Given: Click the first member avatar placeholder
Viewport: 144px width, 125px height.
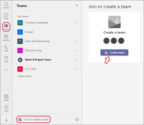Looking at the screenshot, I should [x=106, y=41].
